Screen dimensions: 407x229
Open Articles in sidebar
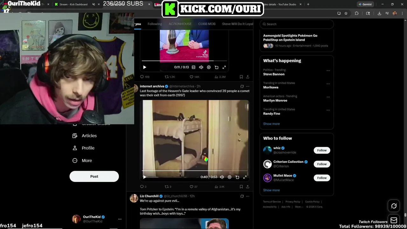pyautogui.click(x=85, y=136)
